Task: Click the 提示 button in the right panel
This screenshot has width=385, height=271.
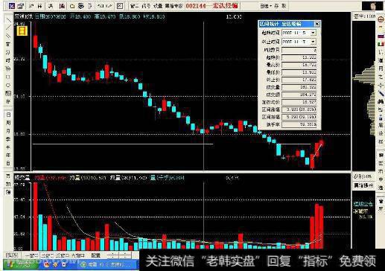Action: point(363,185)
